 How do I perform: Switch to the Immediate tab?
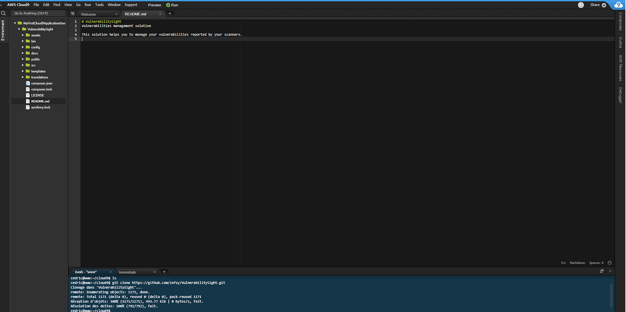tap(137, 272)
